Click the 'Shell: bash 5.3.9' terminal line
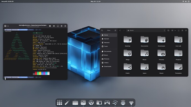Screen dimensions: 191x107 (x=39, y=42)
